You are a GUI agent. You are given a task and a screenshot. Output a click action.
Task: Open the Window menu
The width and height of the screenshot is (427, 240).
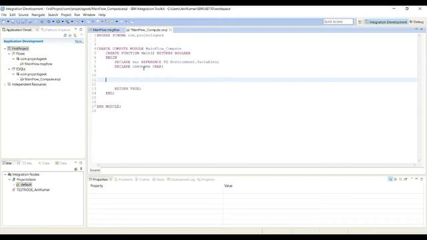point(89,15)
